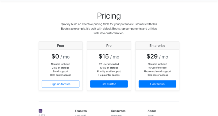Screen dimensions: 218x116
Task: Click 'Priority email support' in Pro plan
Action: click(x=109, y=71)
